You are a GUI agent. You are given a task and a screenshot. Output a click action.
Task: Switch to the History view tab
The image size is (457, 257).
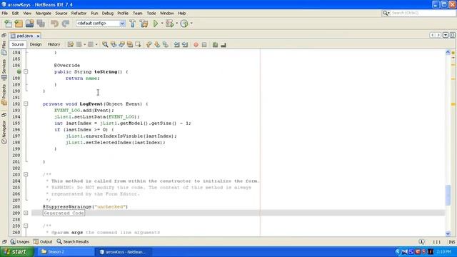54,44
